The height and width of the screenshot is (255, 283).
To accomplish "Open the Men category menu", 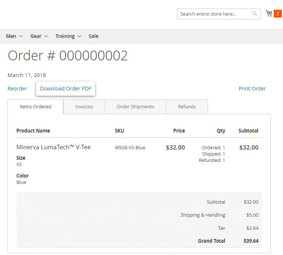I will pyautogui.click(x=11, y=36).
